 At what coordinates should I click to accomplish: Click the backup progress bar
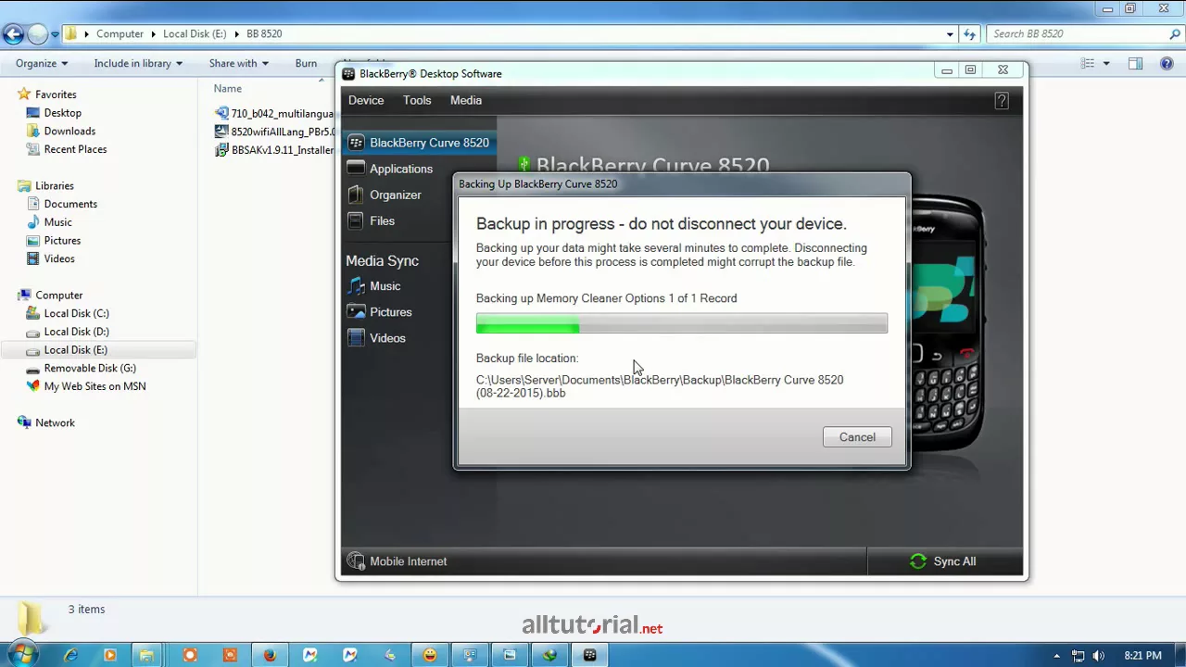pos(681,323)
